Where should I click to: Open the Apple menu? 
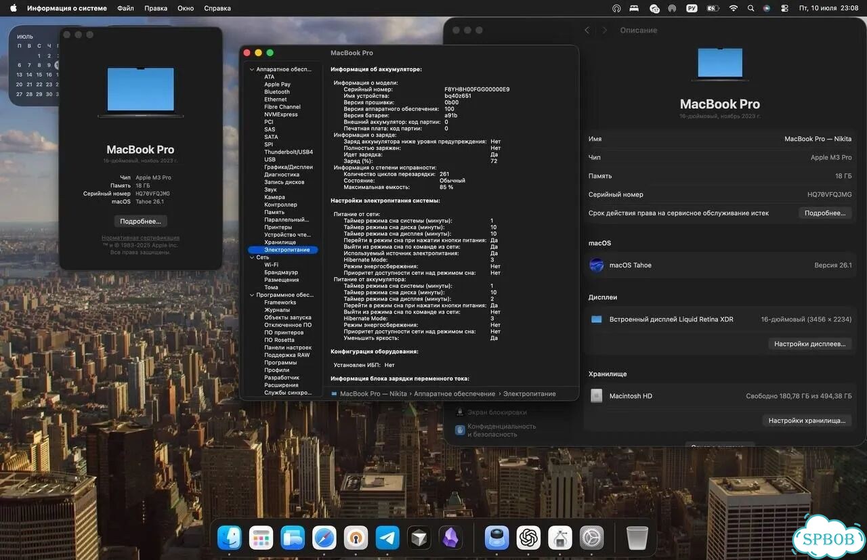point(13,8)
